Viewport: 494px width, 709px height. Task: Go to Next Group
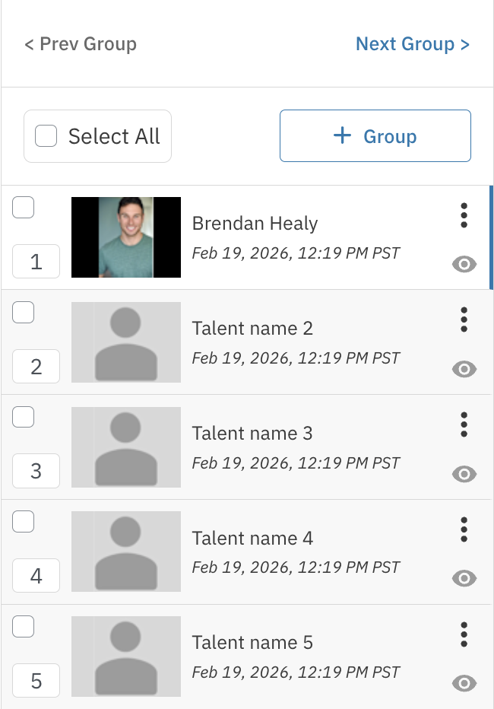click(x=413, y=44)
